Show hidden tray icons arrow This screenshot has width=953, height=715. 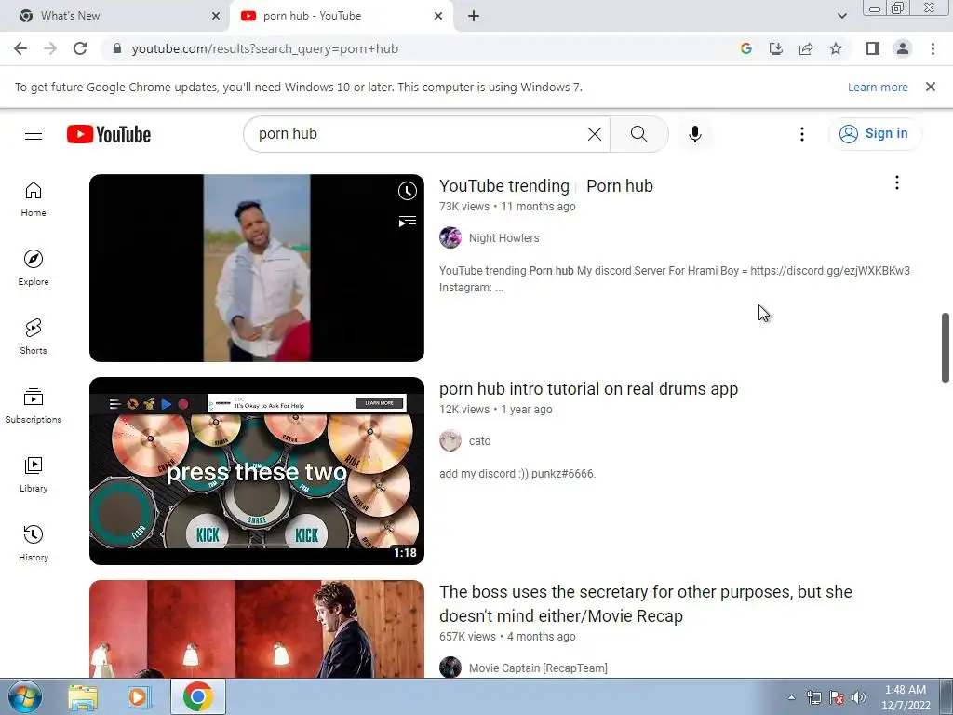[x=791, y=697]
